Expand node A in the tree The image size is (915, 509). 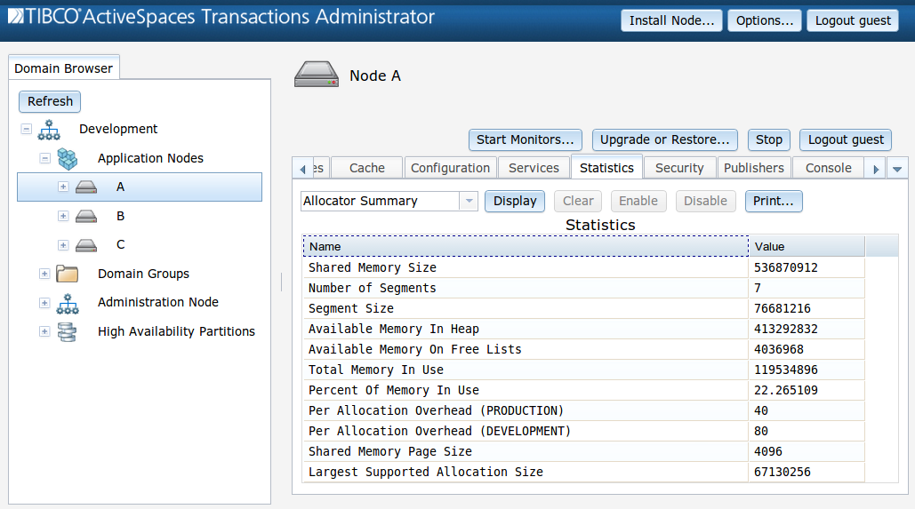point(63,187)
